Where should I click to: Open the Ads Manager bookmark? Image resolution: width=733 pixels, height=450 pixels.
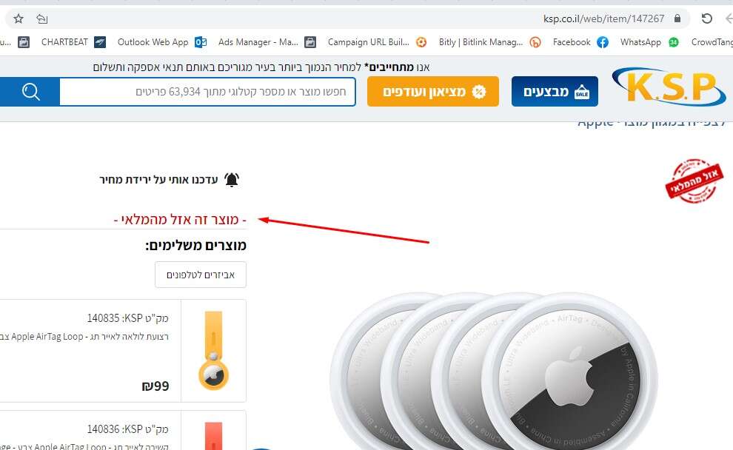point(267,42)
